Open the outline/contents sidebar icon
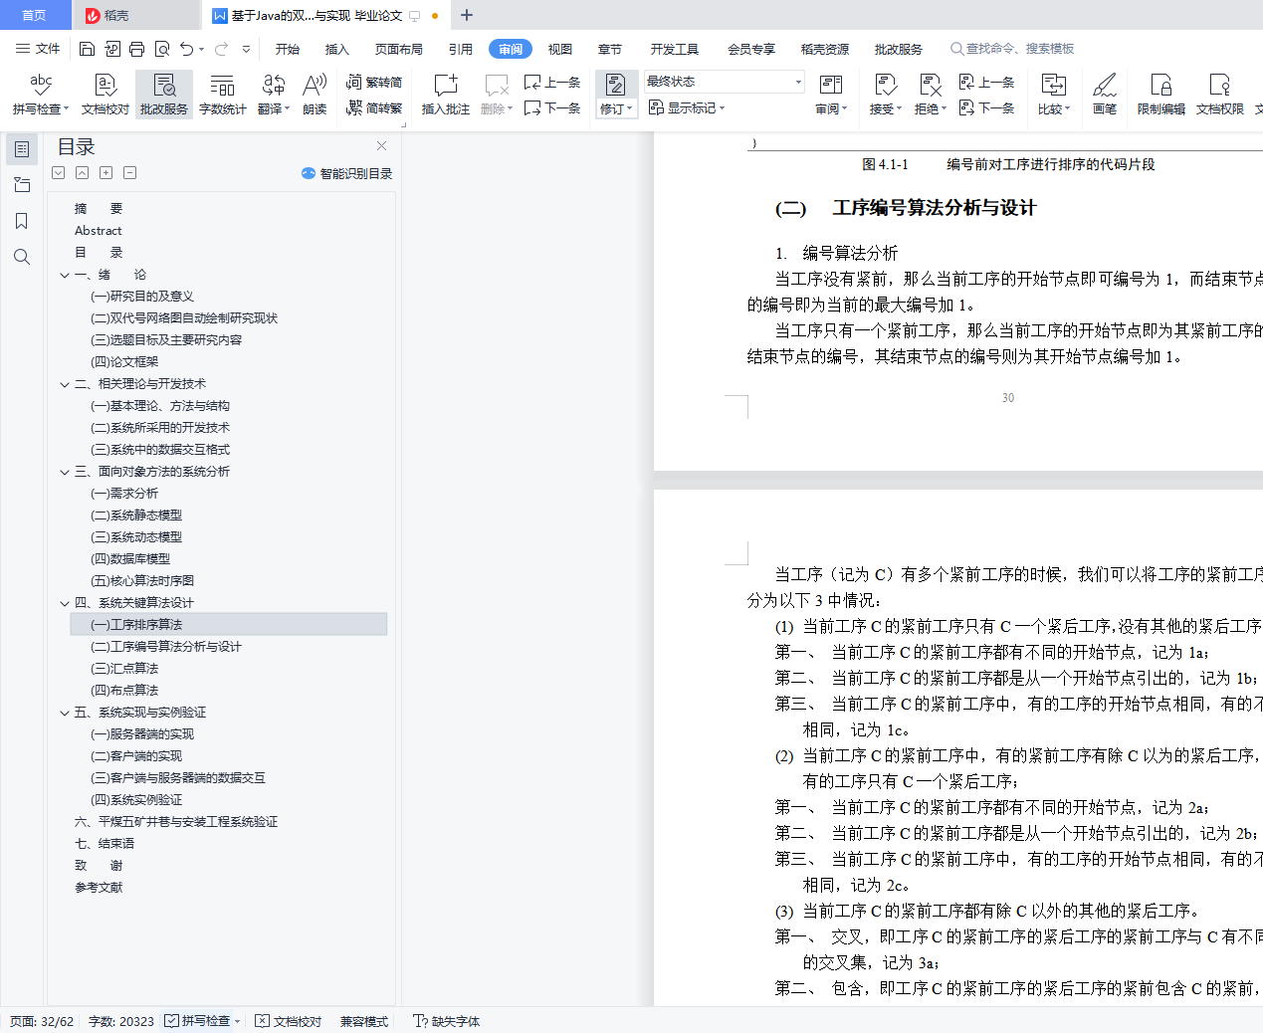1263x1033 pixels. pyautogui.click(x=22, y=149)
